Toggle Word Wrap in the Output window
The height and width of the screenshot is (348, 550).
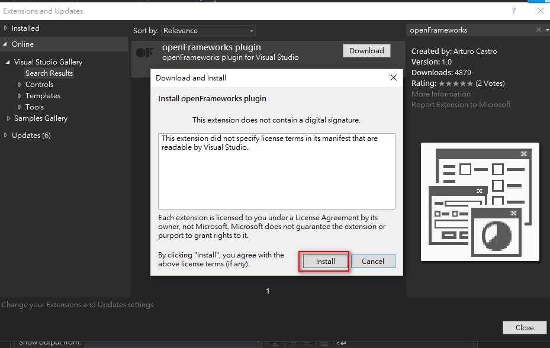(x=340, y=342)
